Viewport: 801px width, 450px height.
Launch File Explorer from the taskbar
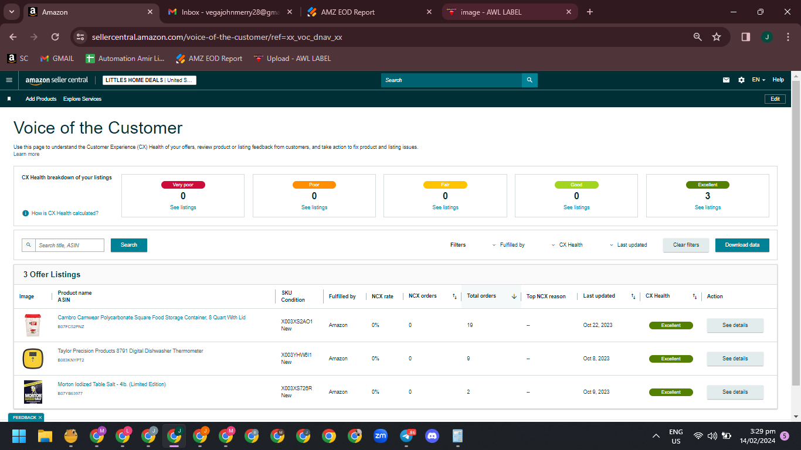pos(45,436)
